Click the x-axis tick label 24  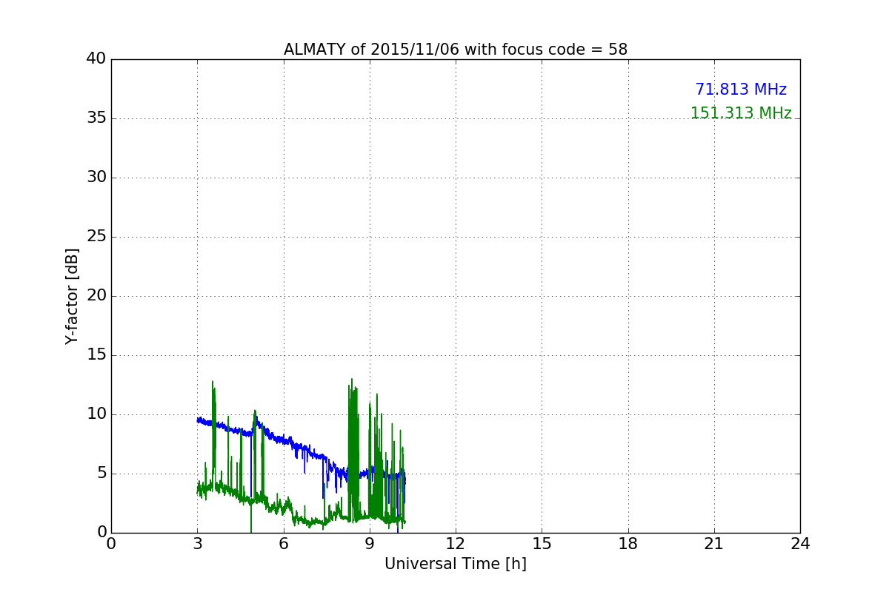coord(800,544)
